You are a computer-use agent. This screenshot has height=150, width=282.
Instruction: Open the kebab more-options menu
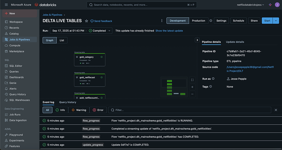162,21
